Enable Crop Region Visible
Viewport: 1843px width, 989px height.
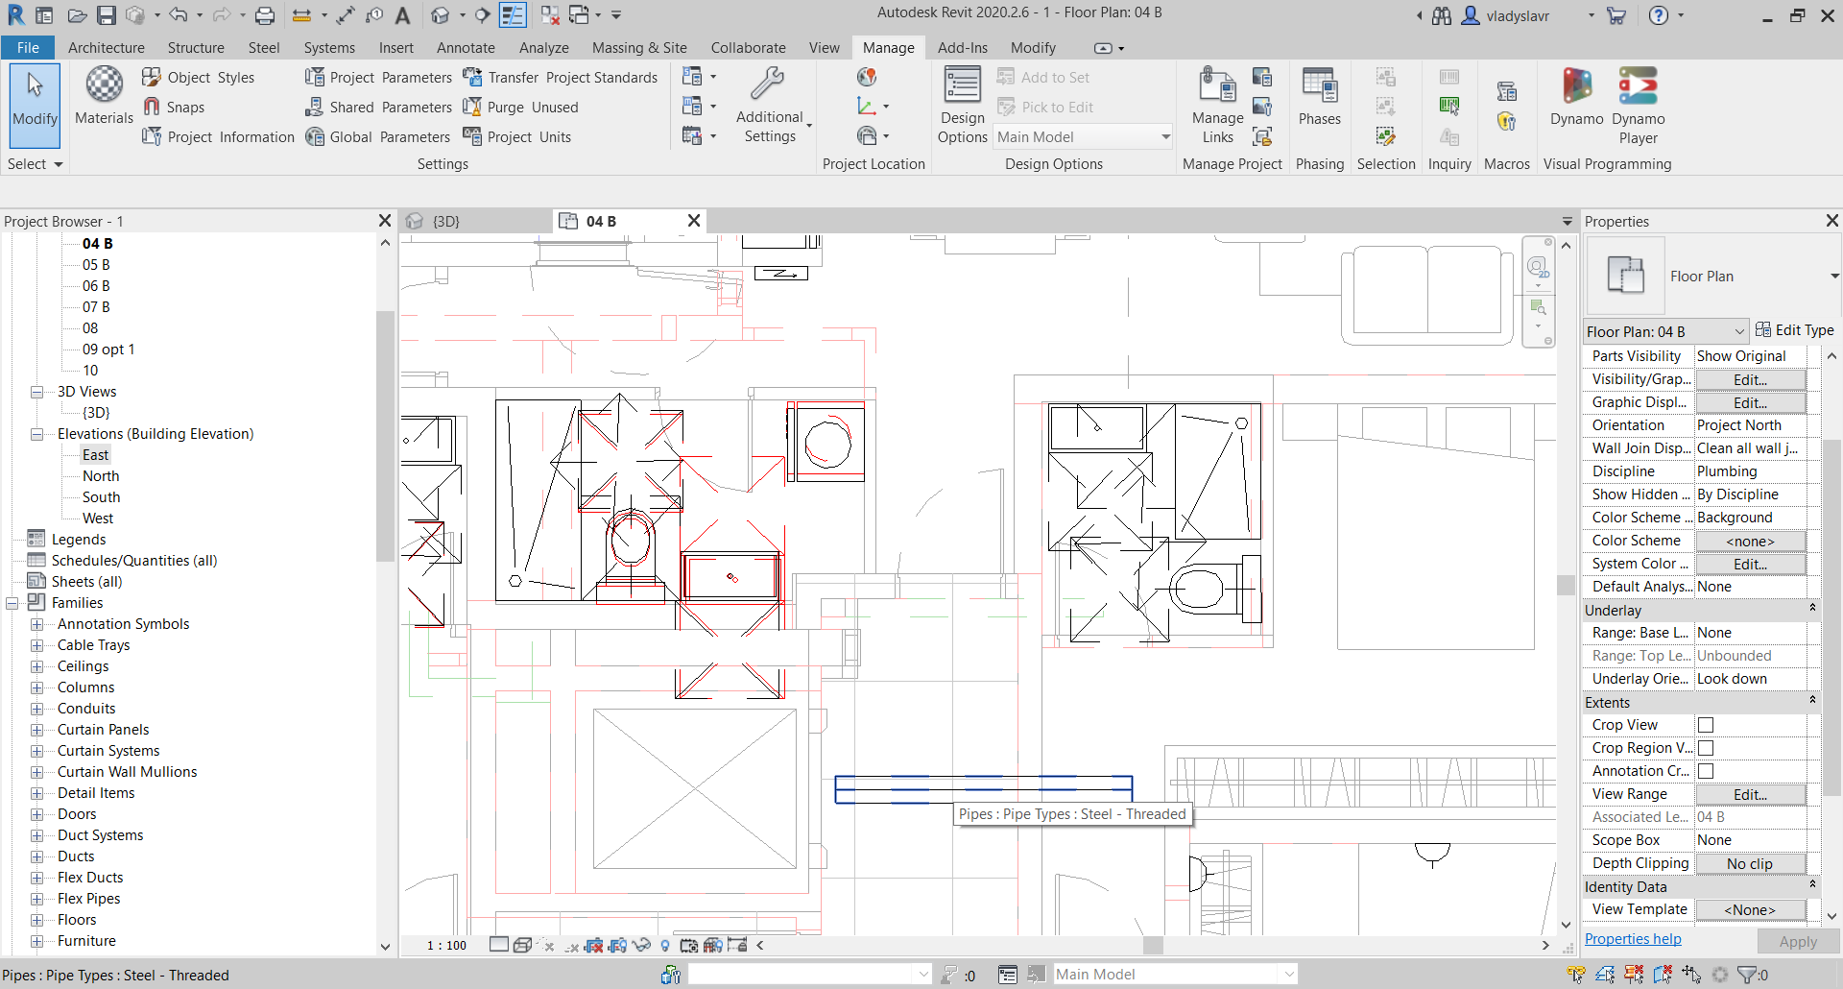[x=1705, y=748]
